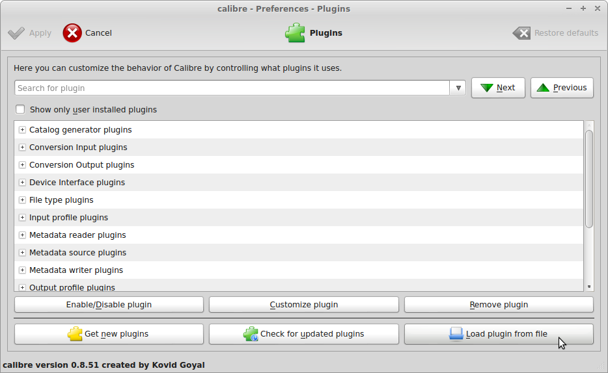This screenshot has height=373, width=608.
Task: Select the File type plugins row text
Action: [61, 200]
